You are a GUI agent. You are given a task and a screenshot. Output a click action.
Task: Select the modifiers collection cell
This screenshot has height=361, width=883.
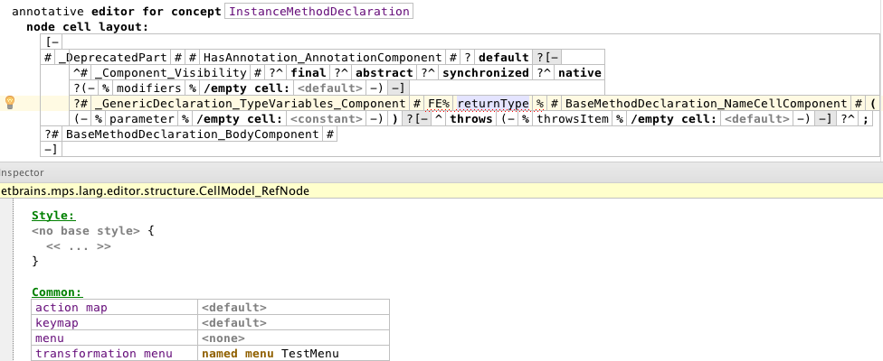pyautogui.click(x=149, y=88)
